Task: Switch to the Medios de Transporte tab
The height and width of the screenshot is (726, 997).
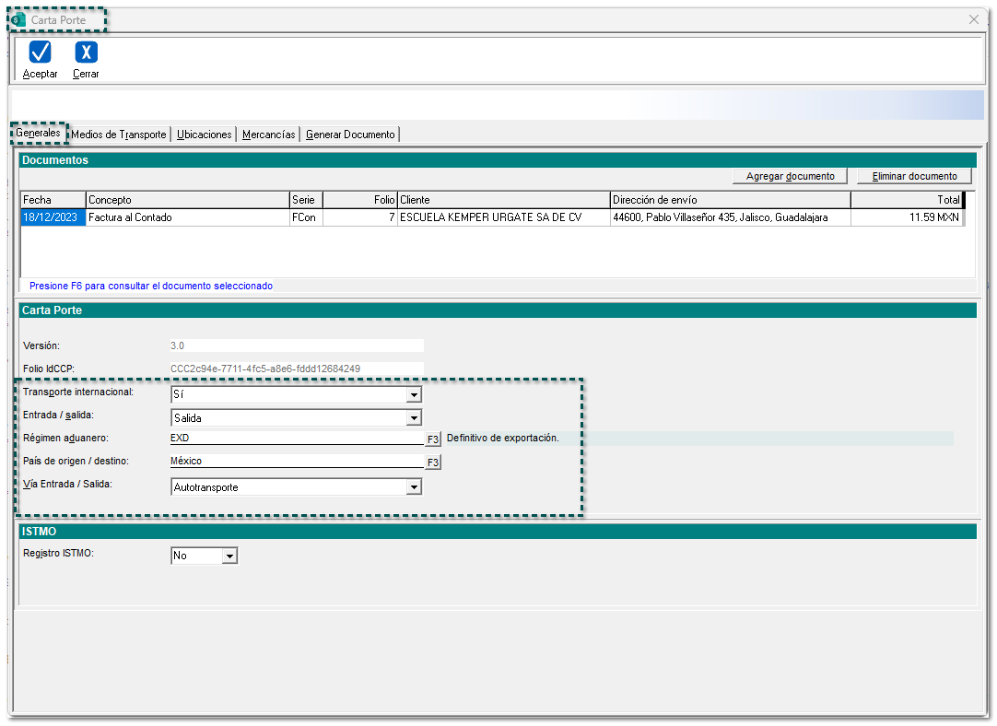Action: point(119,135)
